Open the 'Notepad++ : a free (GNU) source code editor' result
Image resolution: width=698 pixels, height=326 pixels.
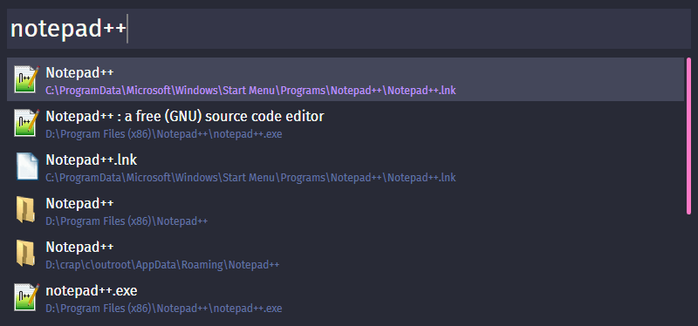(x=346, y=123)
